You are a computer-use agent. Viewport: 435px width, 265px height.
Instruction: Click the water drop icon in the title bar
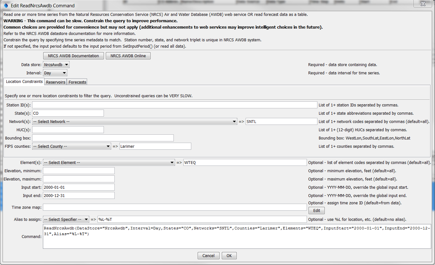[6, 5]
